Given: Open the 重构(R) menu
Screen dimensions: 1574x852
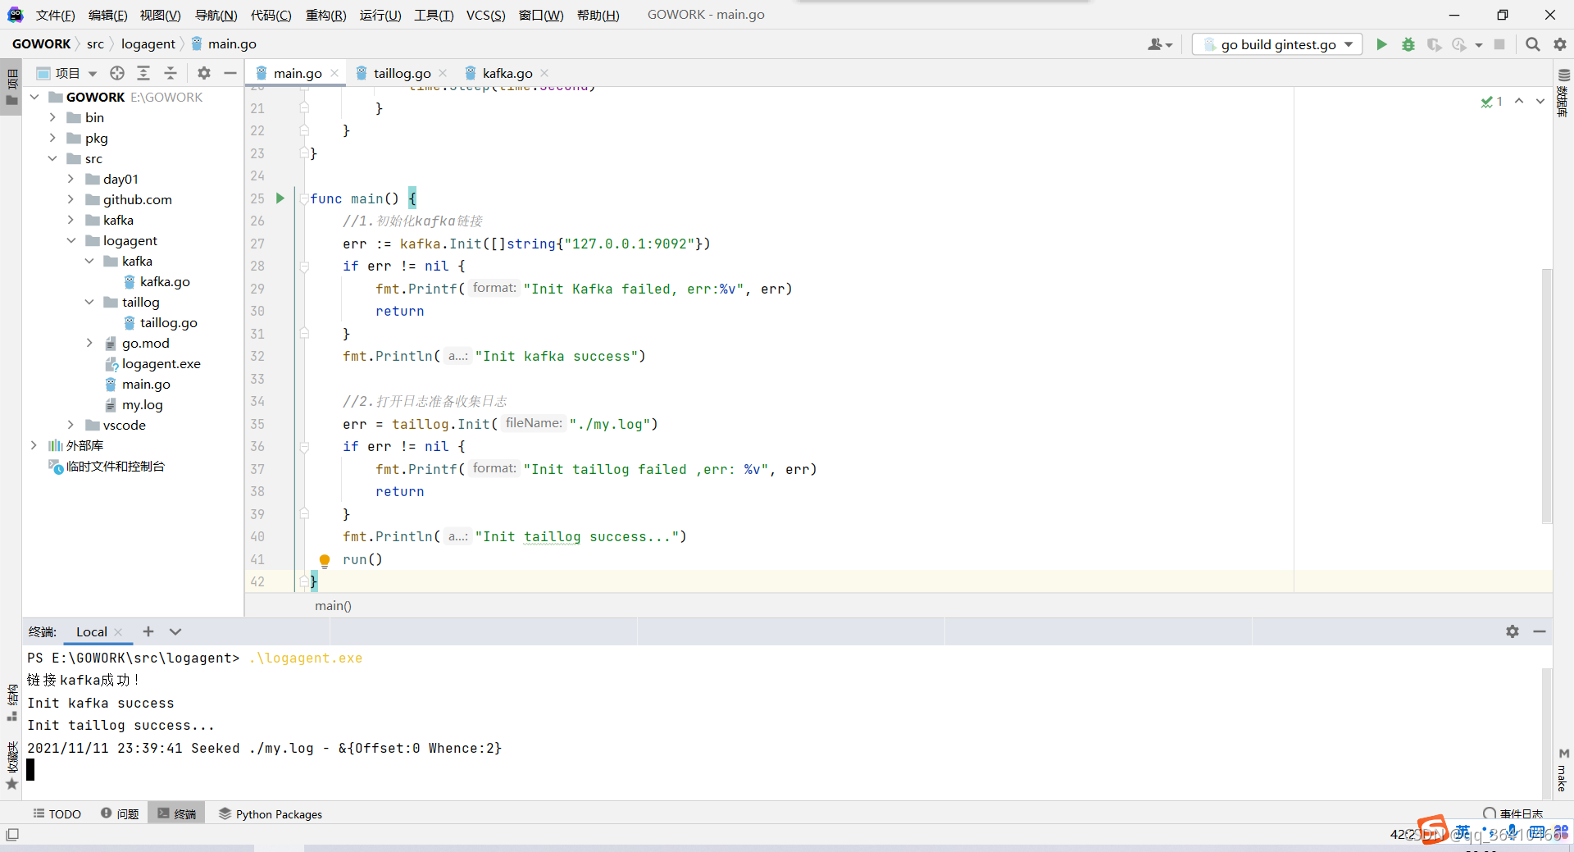Looking at the screenshot, I should point(325,15).
